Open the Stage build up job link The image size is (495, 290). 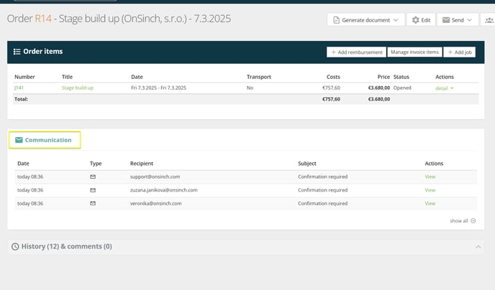[78, 88]
